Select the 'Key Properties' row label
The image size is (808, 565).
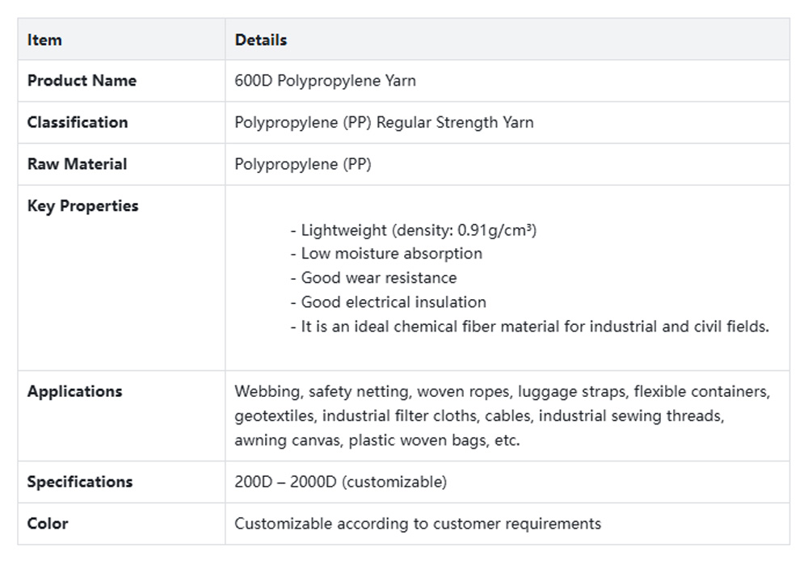point(82,206)
